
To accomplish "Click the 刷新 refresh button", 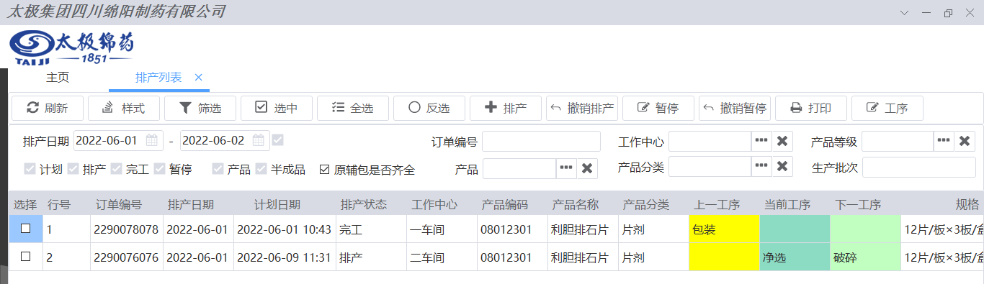I will click(x=48, y=109).
